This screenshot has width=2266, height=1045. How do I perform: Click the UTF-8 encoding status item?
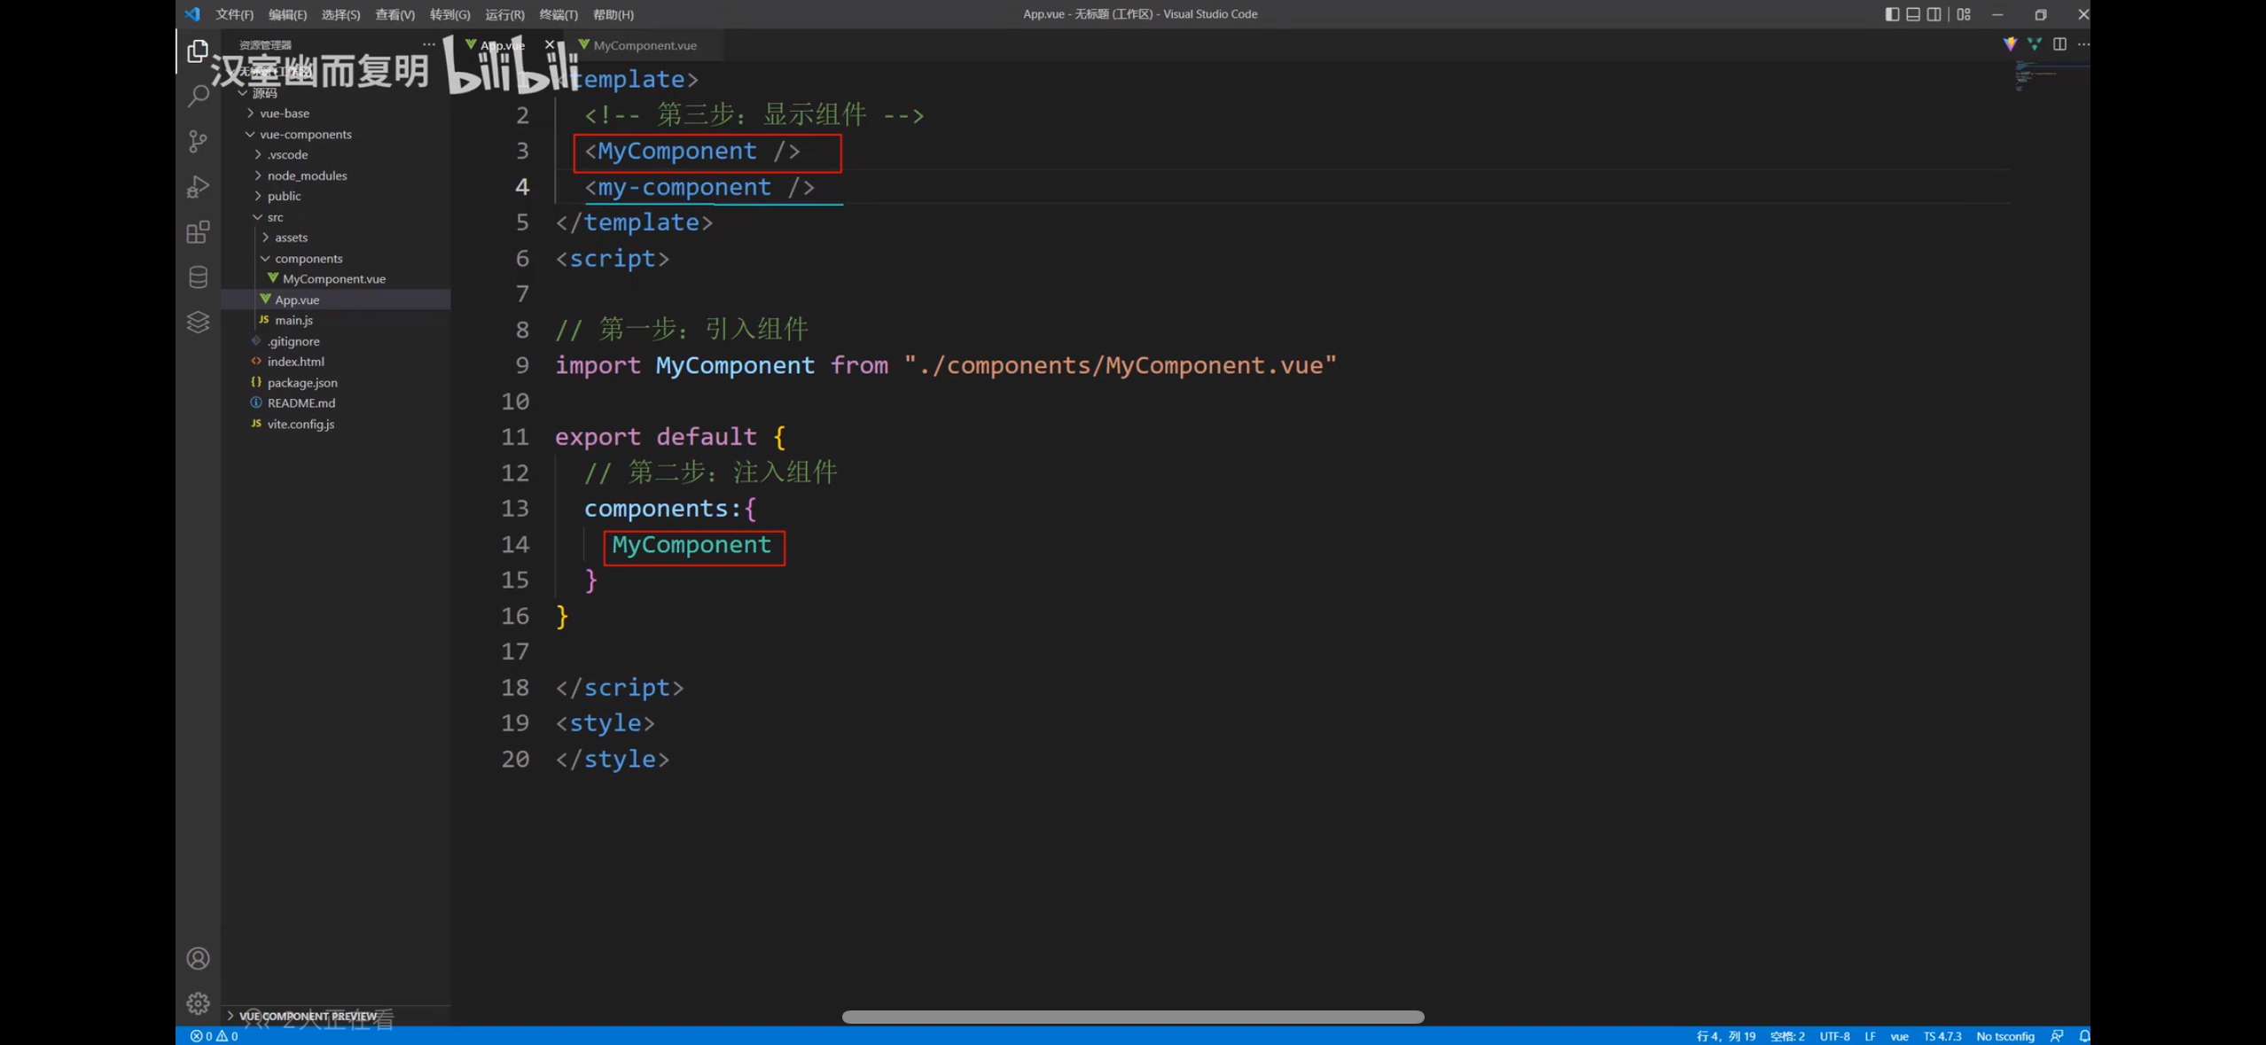[x=1834, y=1036]
